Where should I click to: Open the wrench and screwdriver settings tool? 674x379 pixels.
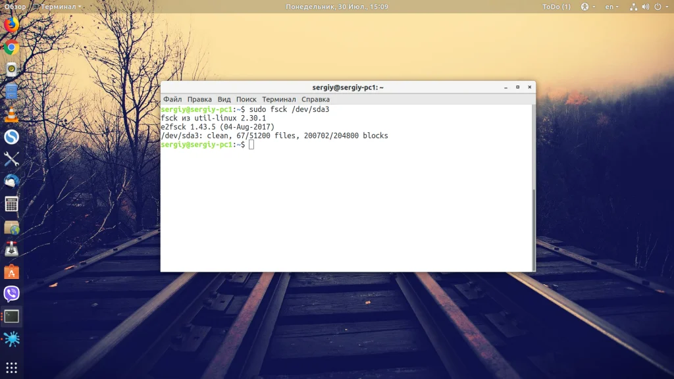tap(12, 159)
